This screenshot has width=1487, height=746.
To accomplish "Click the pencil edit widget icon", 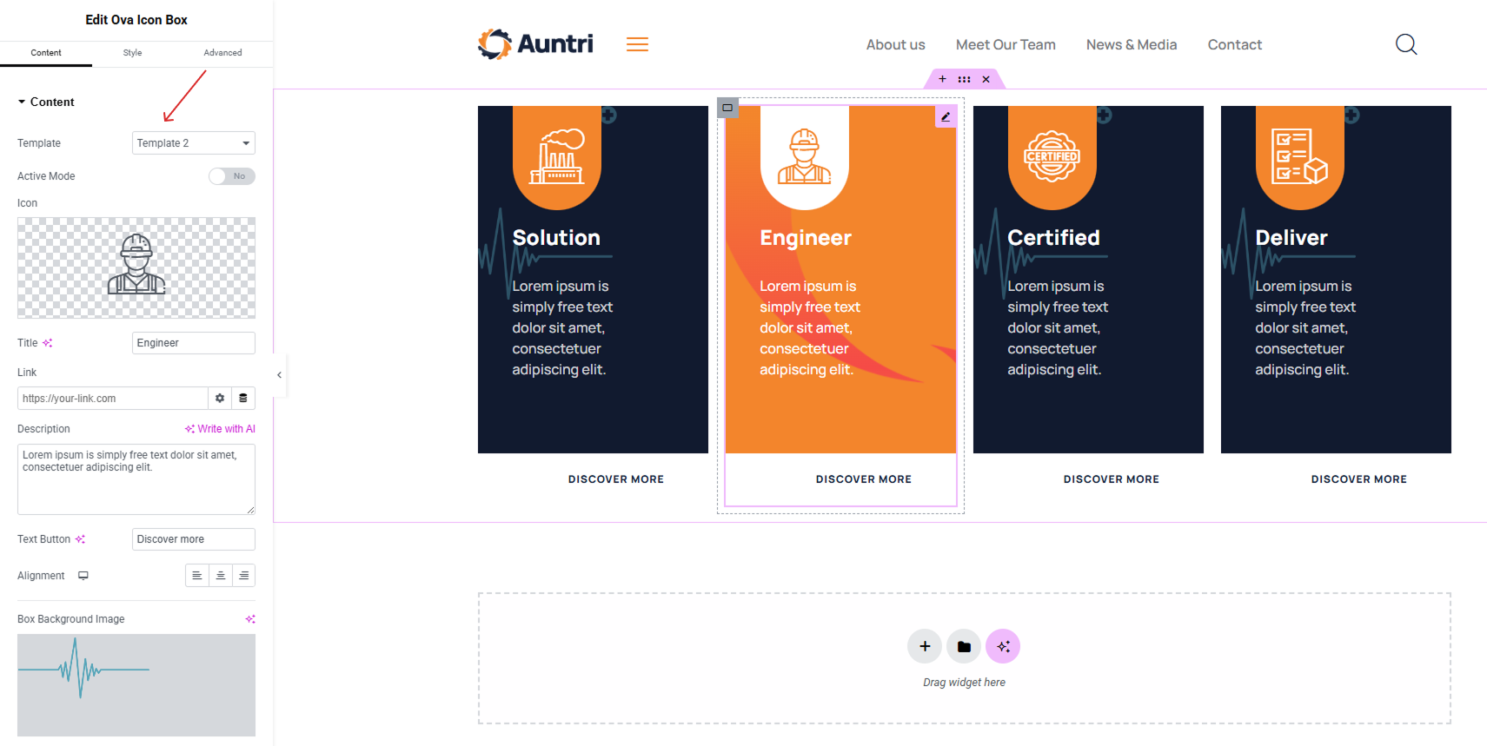I will point(946,116).
